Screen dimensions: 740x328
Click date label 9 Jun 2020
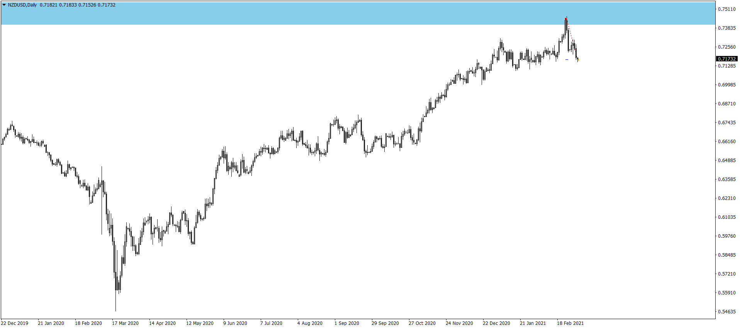point(235,323)
